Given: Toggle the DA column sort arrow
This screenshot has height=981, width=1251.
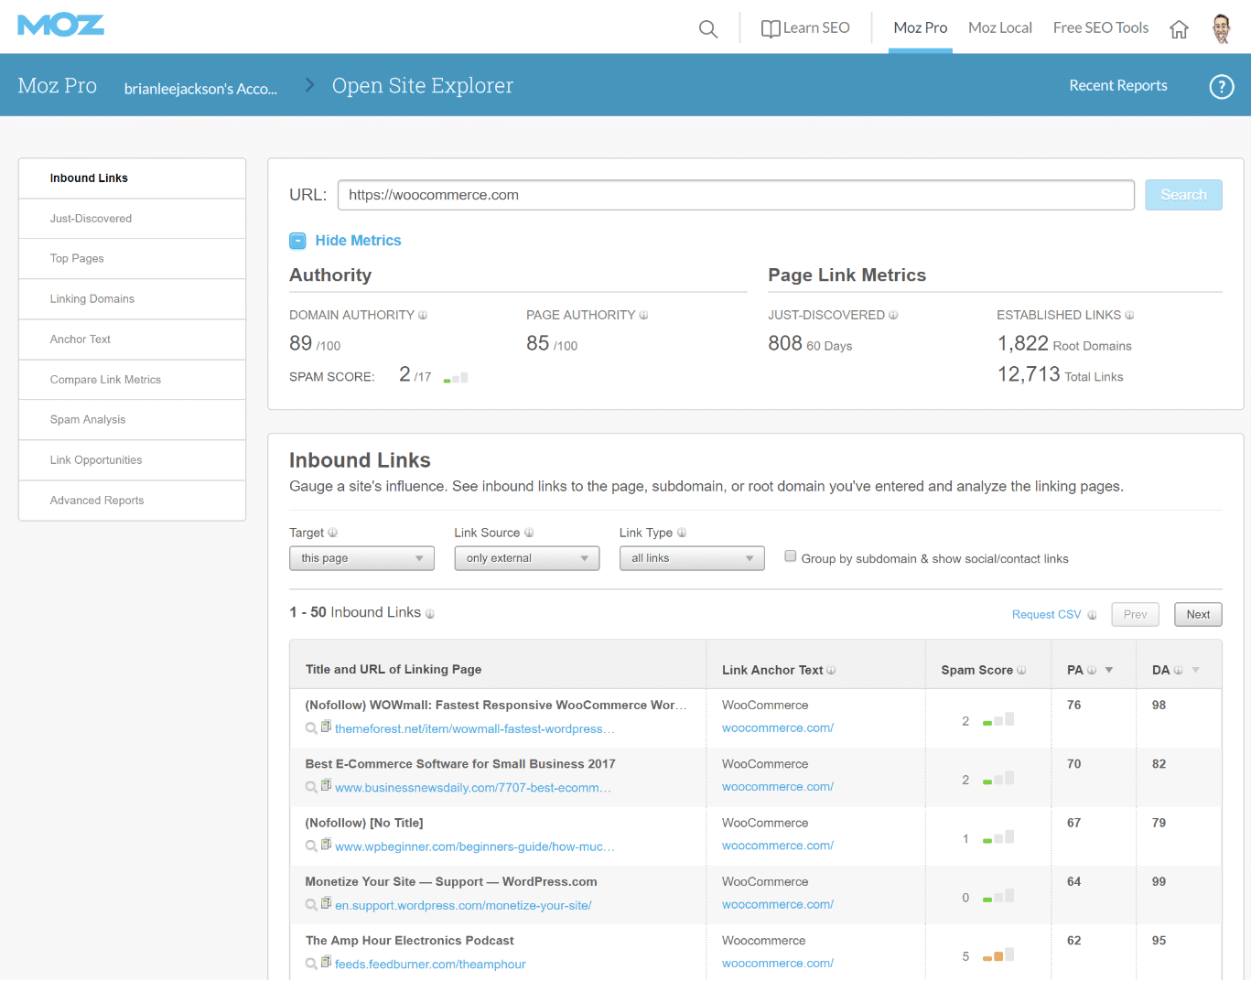Looking at the screenshot, I should (1197, 669).
